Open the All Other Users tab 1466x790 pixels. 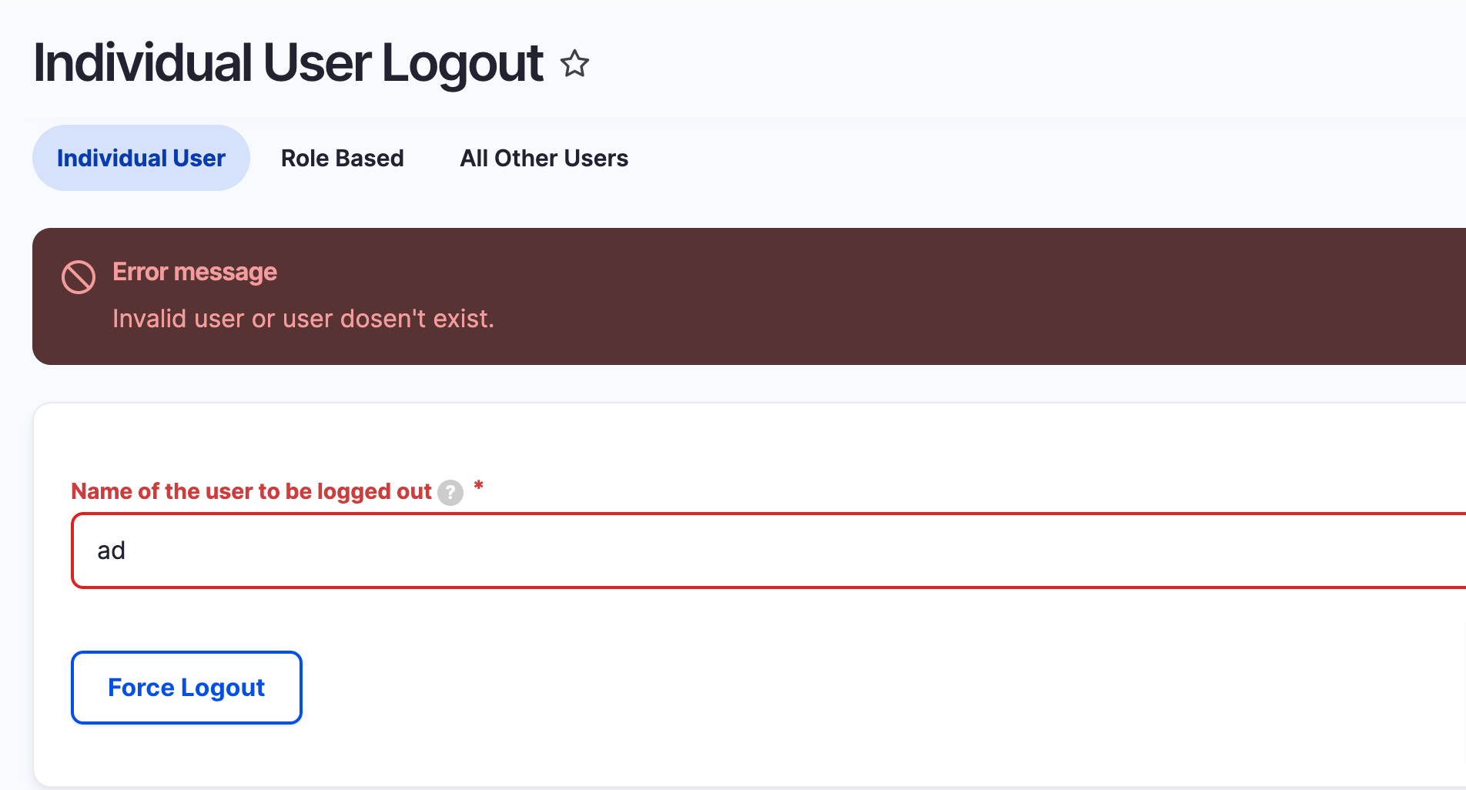click(544, 158)
